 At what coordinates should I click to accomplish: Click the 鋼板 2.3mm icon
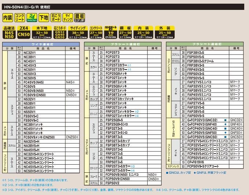80,17
